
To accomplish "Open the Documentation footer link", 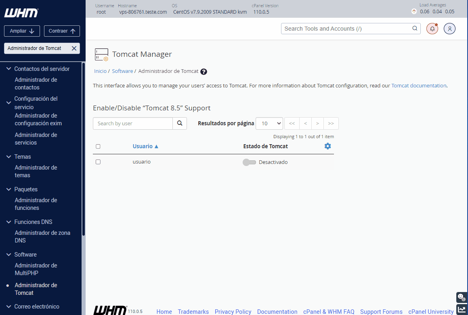I will click(277, 311).
